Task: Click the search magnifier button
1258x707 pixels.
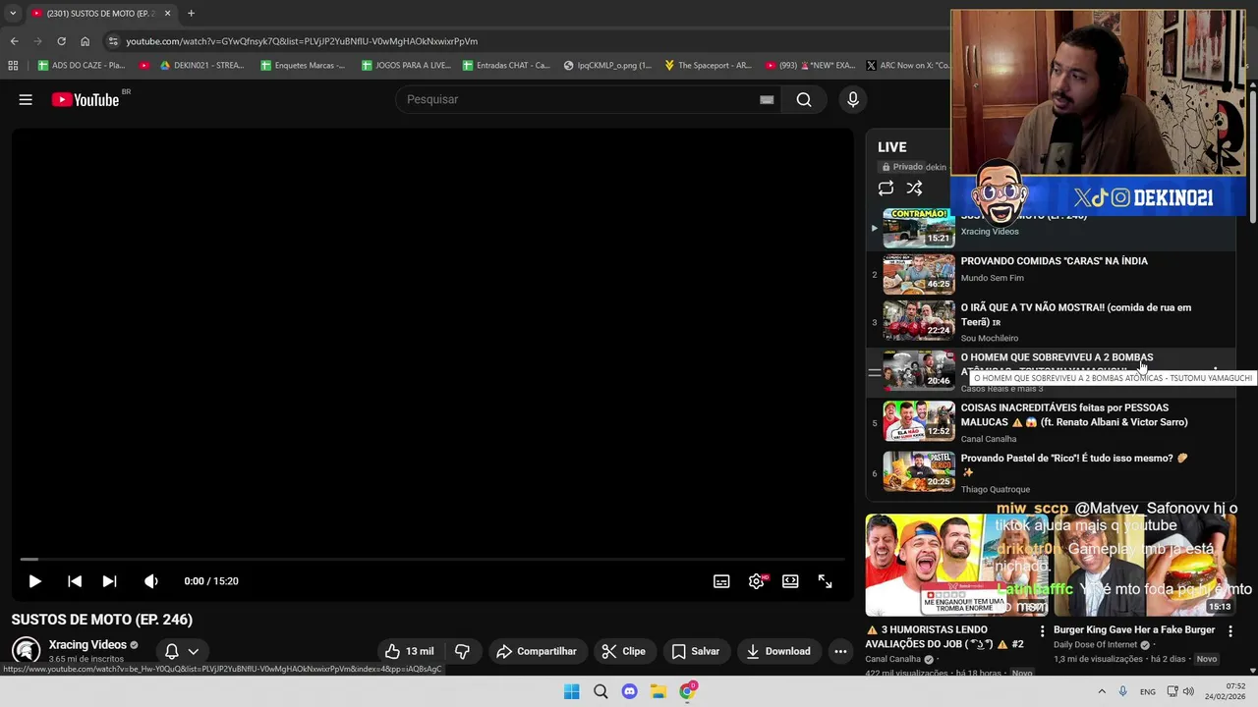Action: click(804, 99)
